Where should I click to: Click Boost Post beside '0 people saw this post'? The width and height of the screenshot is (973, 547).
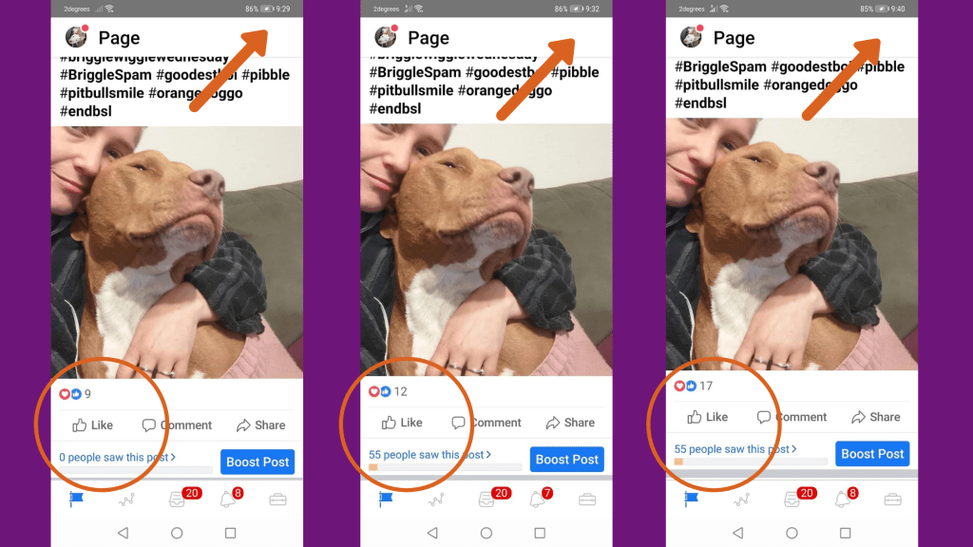[x=258, y=462]
